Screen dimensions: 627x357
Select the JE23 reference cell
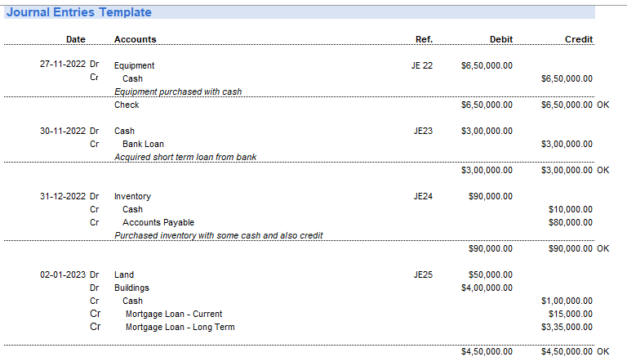click(x=423, y=131)
